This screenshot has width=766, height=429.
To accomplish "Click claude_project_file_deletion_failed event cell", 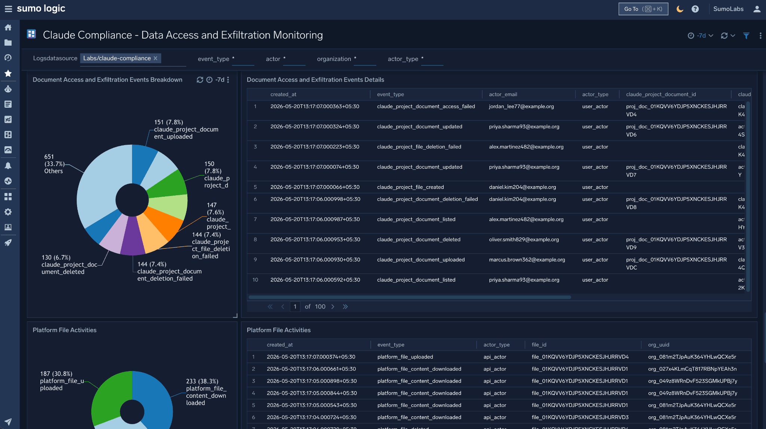I will coord(419,147).
